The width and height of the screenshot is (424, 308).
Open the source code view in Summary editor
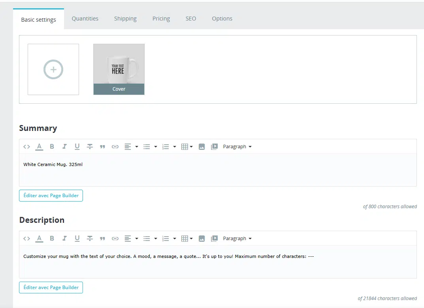(26, 146)
